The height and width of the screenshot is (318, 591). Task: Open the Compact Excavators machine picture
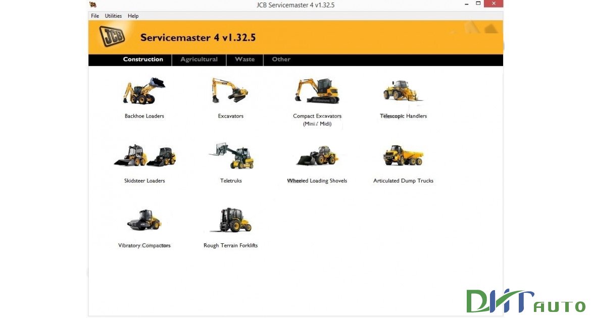click(317, 91)
